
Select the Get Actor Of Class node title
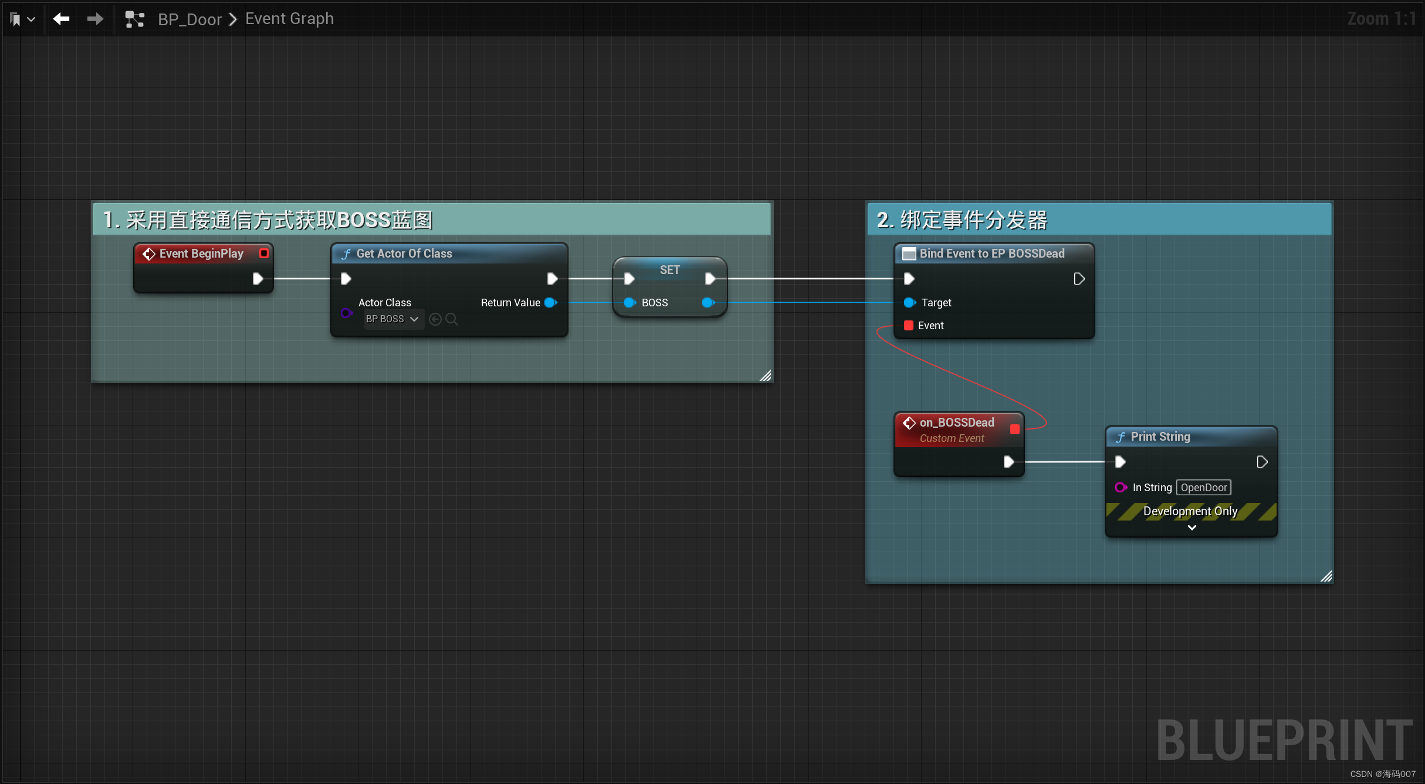pos(404,254)
